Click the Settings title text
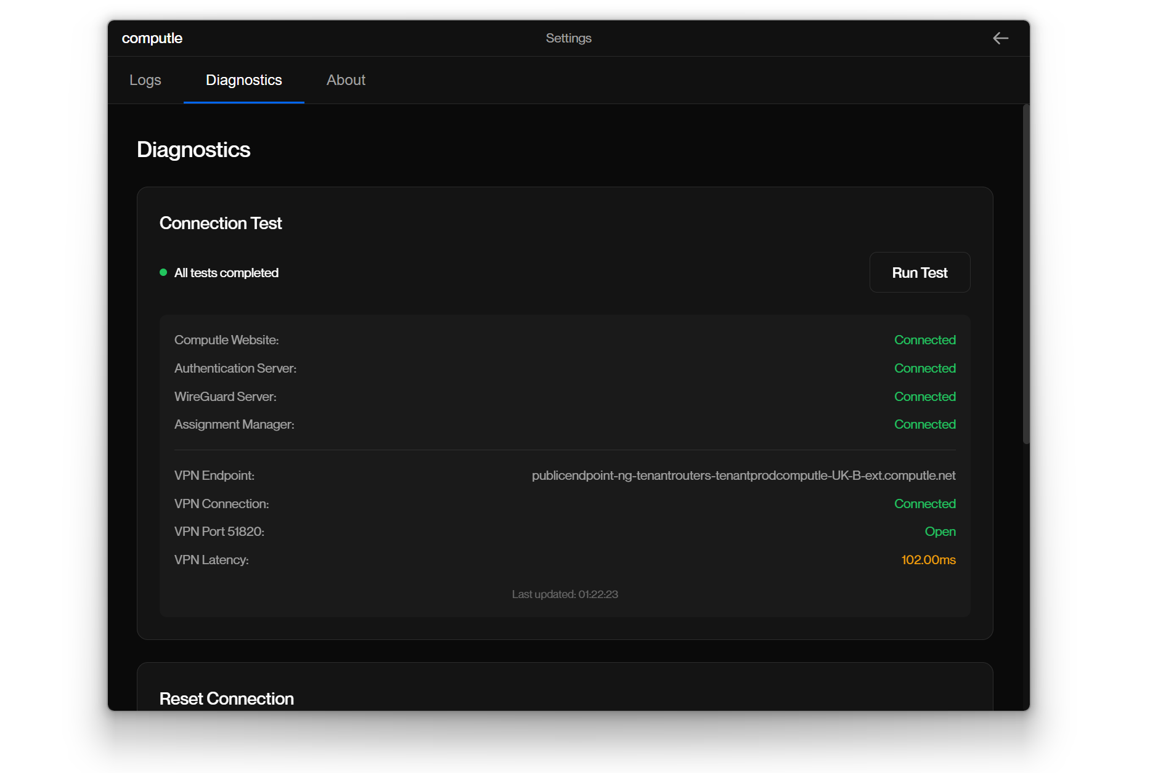Viewport: 1150px width, 773px height. pyautogui.click(x=568, y=38)
